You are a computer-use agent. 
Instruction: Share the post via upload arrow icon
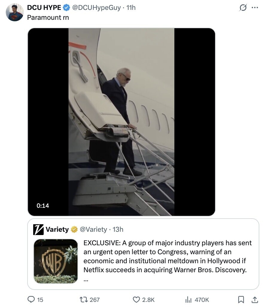click(x=255, y=300)
